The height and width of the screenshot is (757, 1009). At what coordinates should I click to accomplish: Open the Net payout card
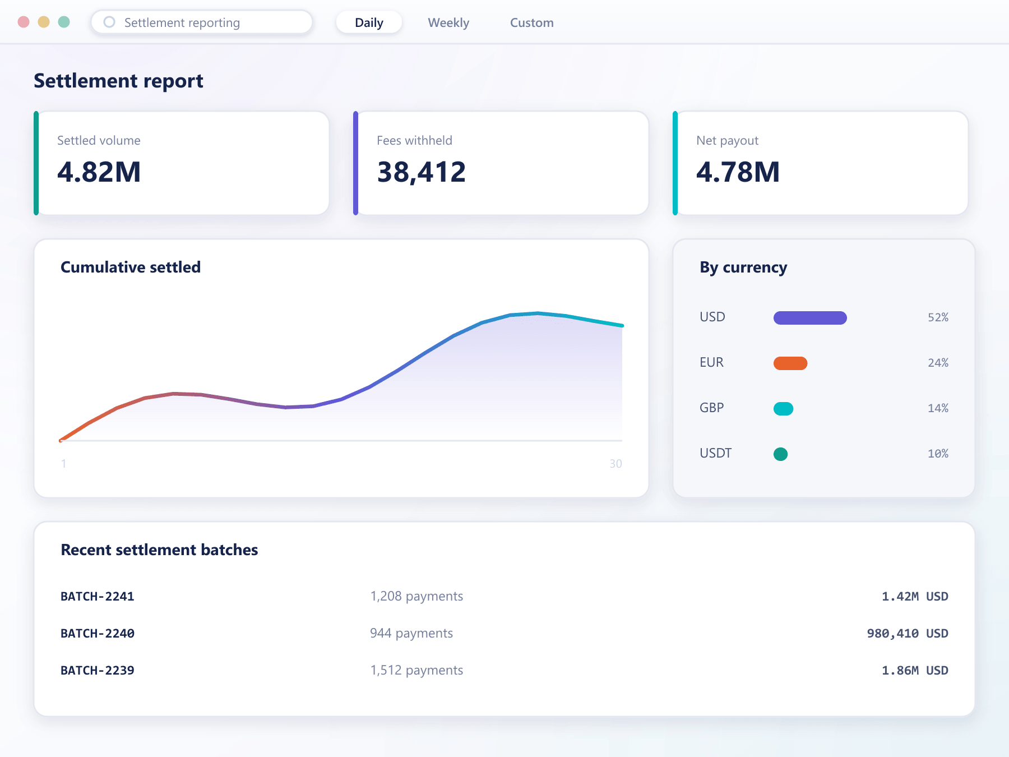coord(821,163)
